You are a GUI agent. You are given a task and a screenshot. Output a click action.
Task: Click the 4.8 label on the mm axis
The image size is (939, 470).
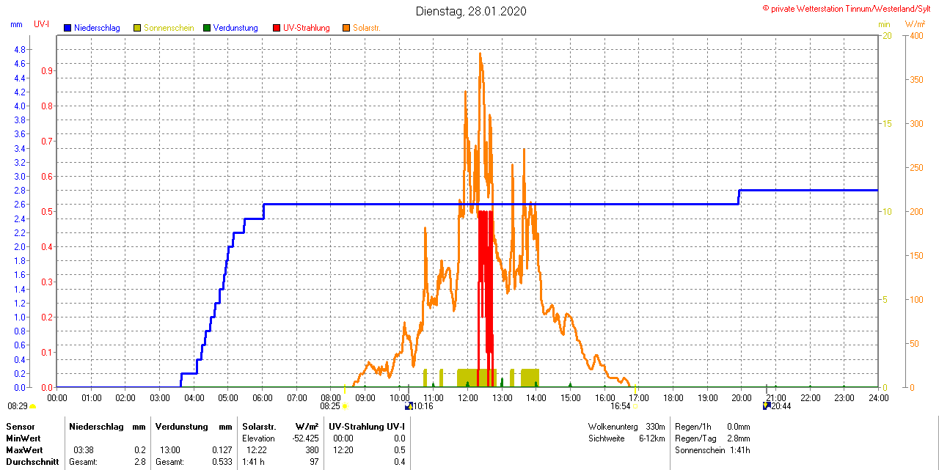19,50
